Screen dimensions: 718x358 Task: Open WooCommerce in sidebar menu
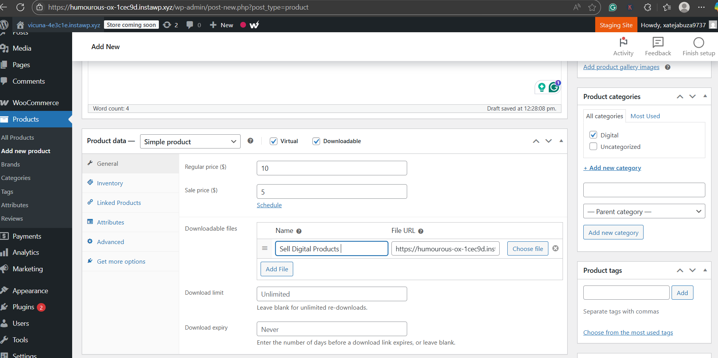coord(36,102)
